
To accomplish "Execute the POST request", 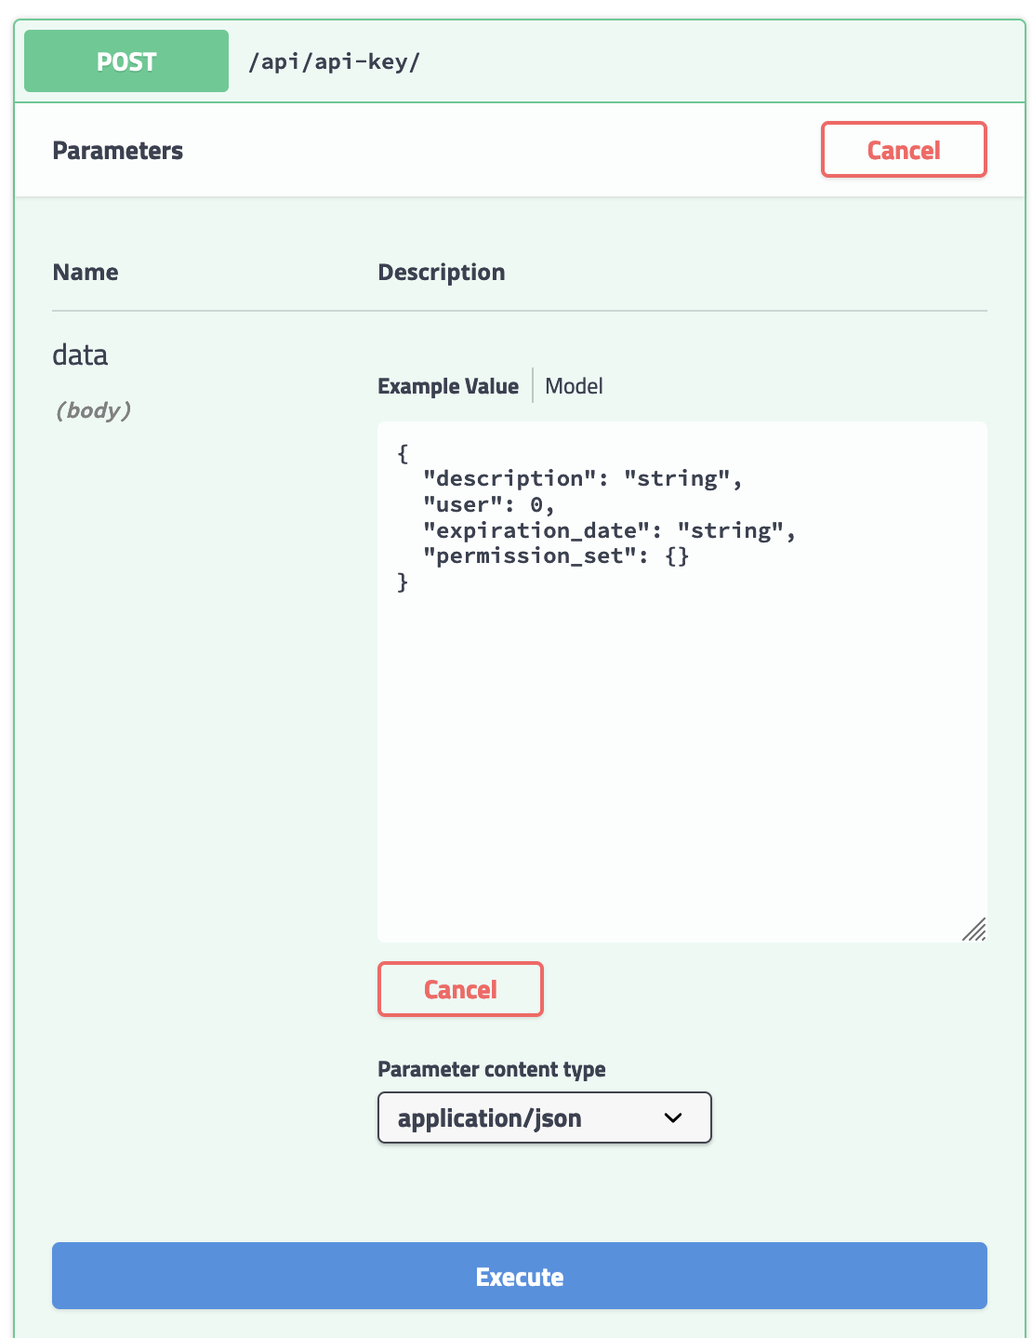I will click(x=519, y=1276).
